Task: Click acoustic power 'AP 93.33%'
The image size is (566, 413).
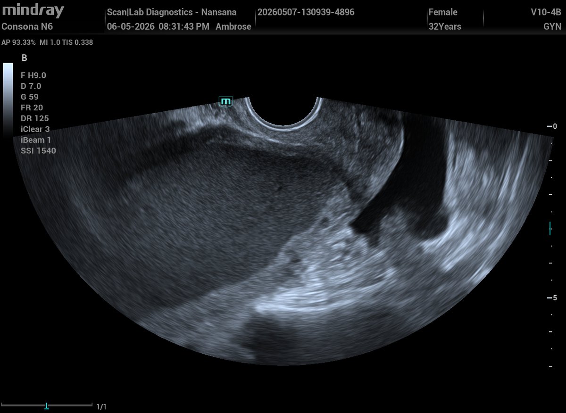Action: point(18,42)
